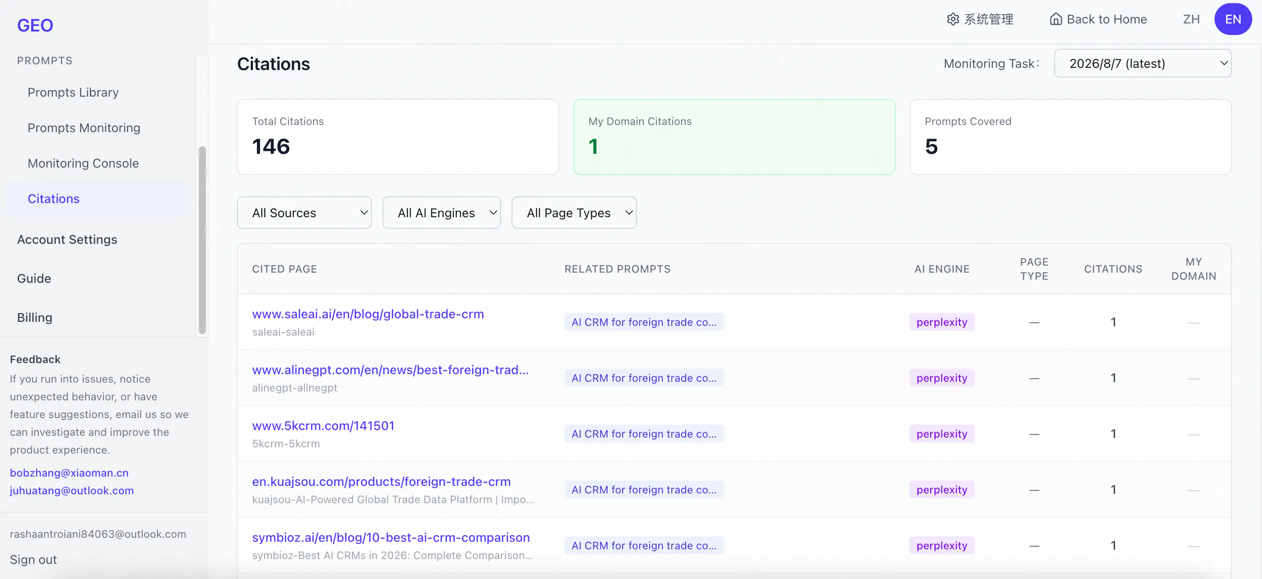The image size is (1262, 579).
Task: Click the 5kcrm-5kcrm subtitle text
Action: 286,443
